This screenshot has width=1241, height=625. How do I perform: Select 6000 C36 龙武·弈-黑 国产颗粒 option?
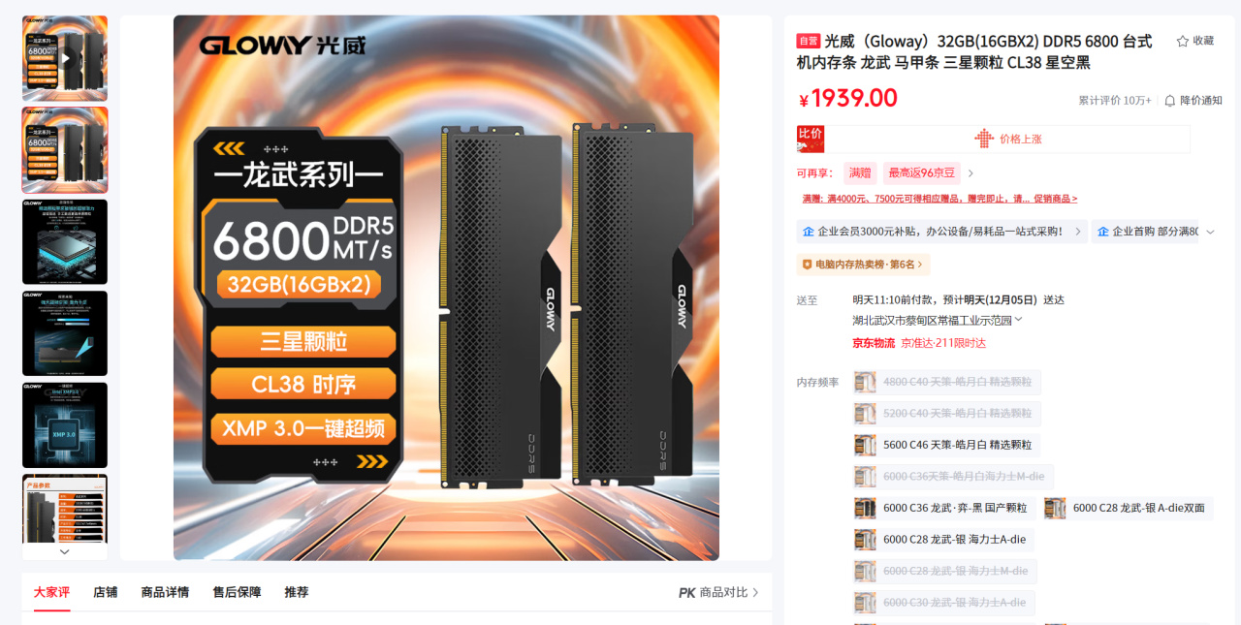944,508
